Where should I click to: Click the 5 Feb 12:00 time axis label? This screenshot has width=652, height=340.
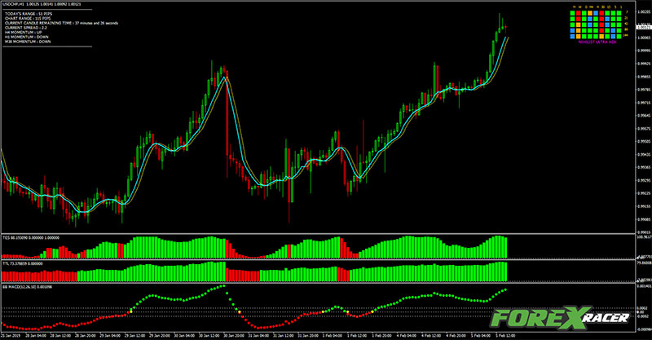pos(505,335)
